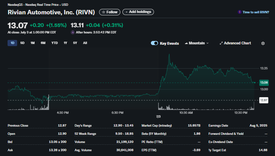
Task: Click the Open price value 12.90
Action: pyautogui.click(x=62, y=133)
